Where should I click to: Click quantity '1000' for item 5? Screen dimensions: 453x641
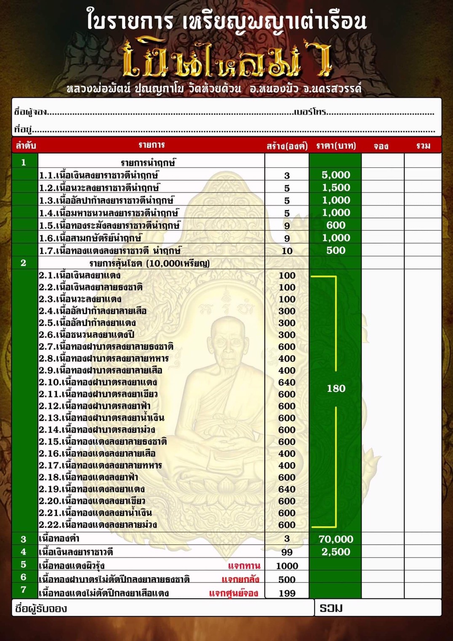coord(287,566)
